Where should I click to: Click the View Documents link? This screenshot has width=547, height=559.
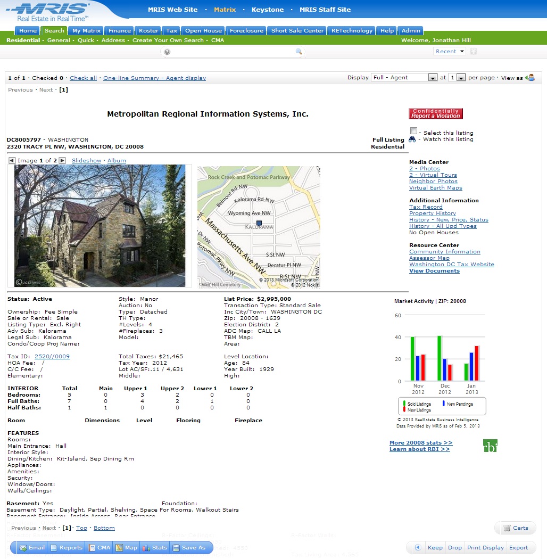(434, 271)
